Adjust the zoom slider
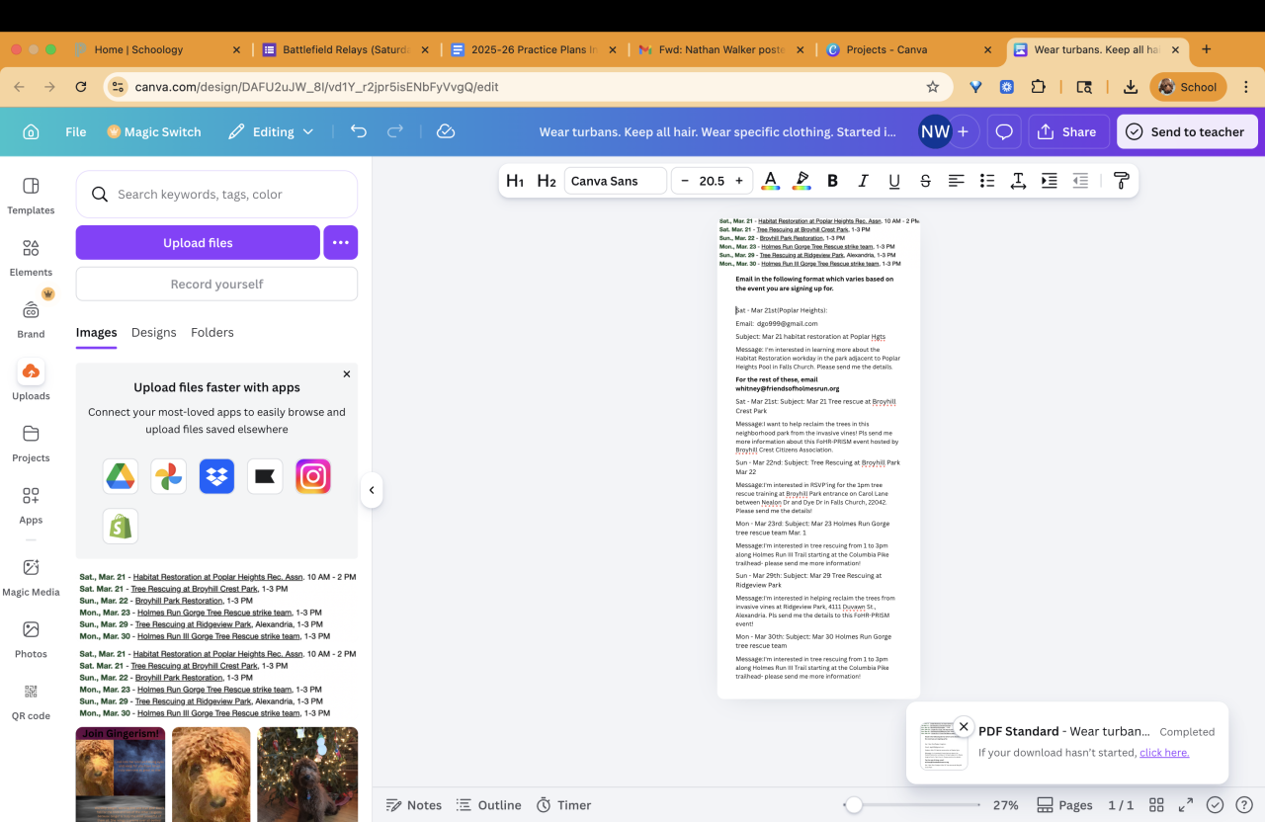Image resolution: width=1265 pixels, height=822 pixels. point(854,805)
